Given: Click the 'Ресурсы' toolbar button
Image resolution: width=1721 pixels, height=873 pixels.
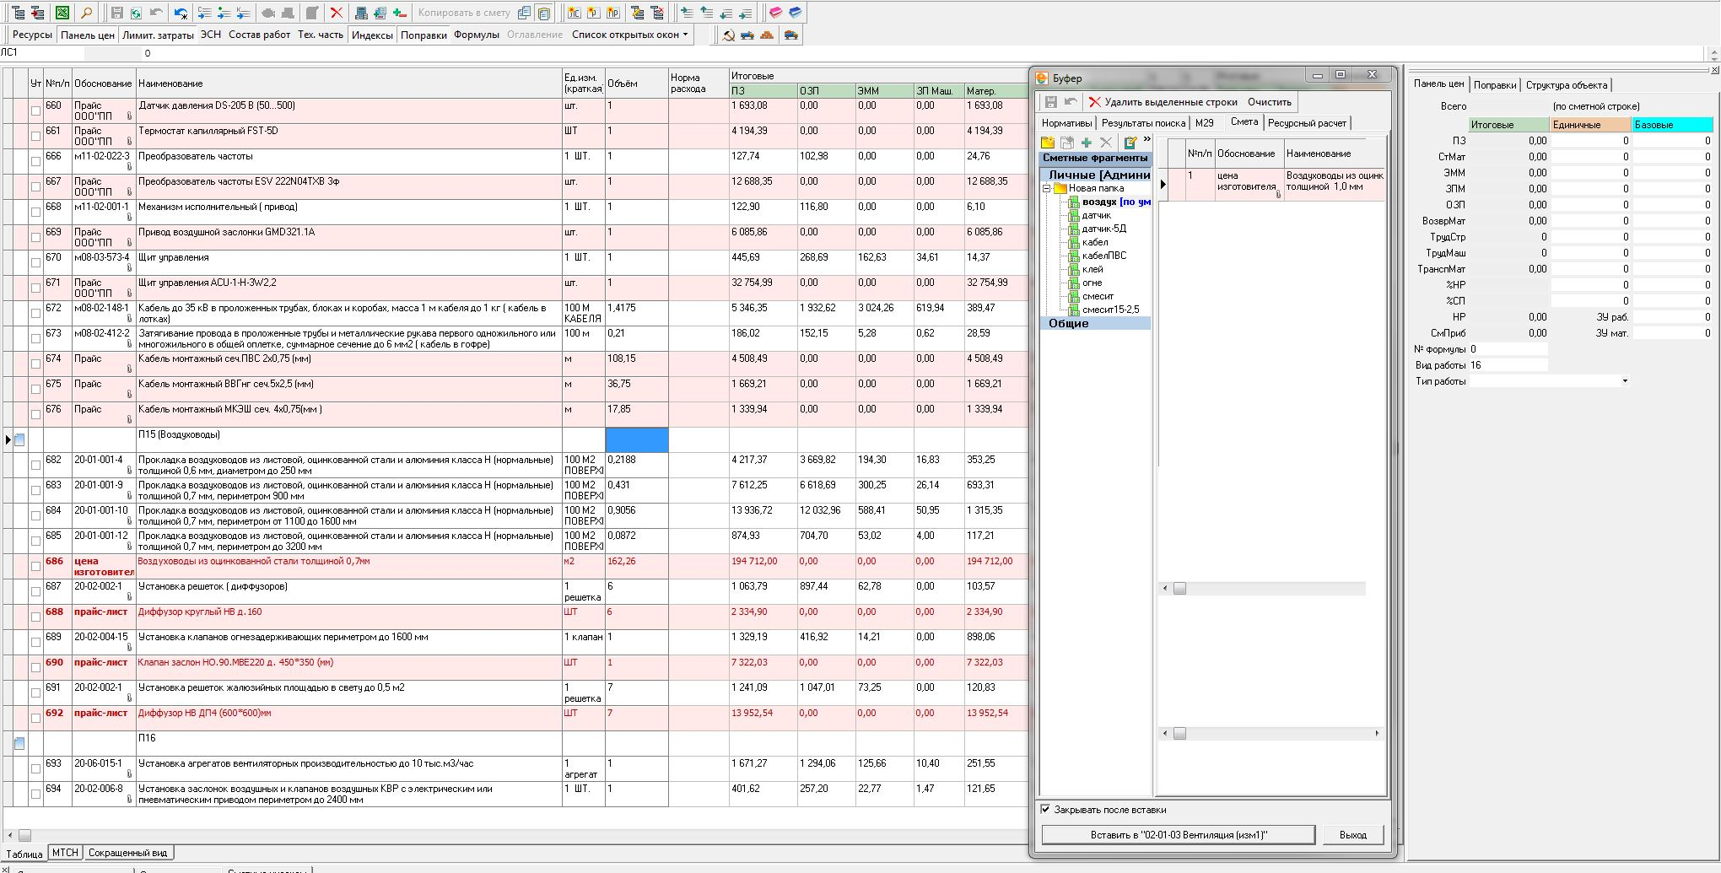Looking at the screenshot, I should [x=32, y=35].
